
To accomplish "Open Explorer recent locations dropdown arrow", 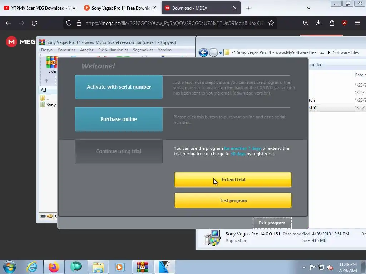I will point(221,53).
